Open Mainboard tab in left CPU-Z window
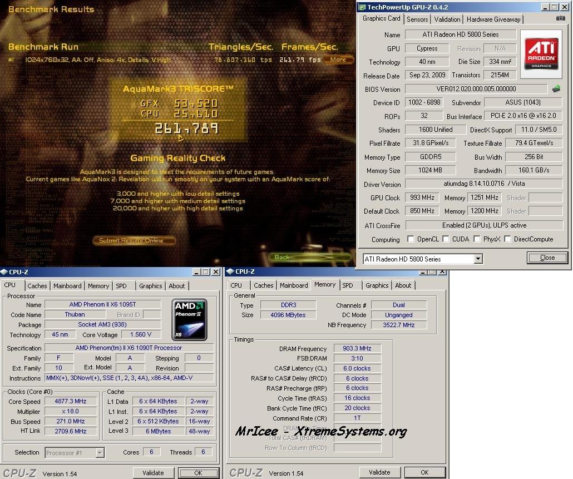The width and height of the screenshot is (573, 479). tap(67, 286)
